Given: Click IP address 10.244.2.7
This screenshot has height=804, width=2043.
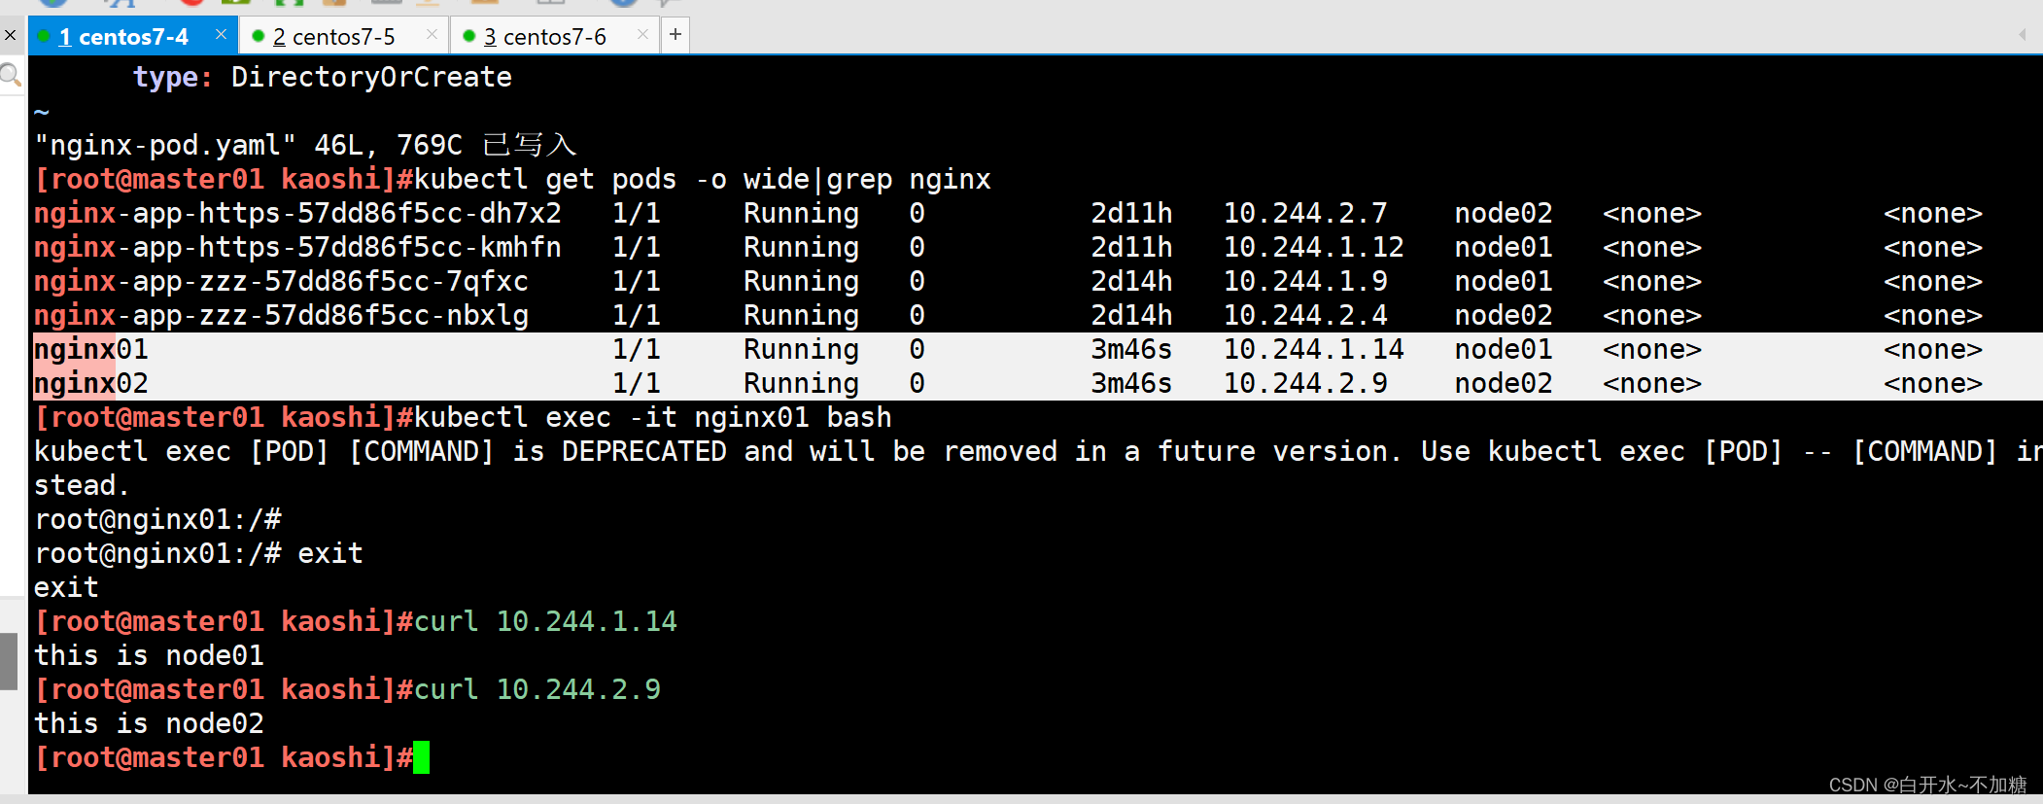Looking at the screenshot, I should (x=1305, y=213).
